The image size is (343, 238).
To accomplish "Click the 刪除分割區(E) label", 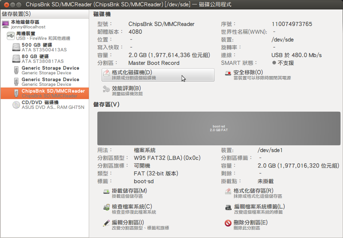I will click(251, 223).
